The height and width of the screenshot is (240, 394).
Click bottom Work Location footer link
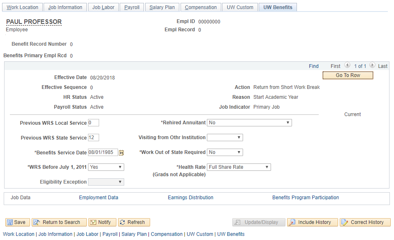tap(19, 234)
